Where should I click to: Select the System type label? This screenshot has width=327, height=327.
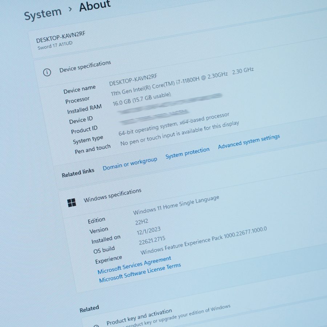(x=88, y=140)
